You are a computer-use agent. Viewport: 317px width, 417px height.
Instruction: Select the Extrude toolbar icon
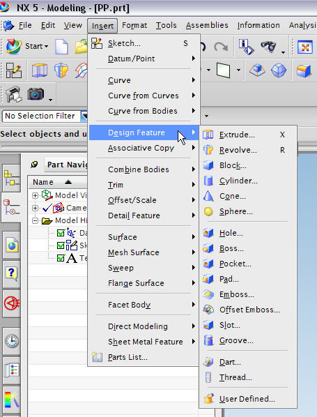[39, 70]
